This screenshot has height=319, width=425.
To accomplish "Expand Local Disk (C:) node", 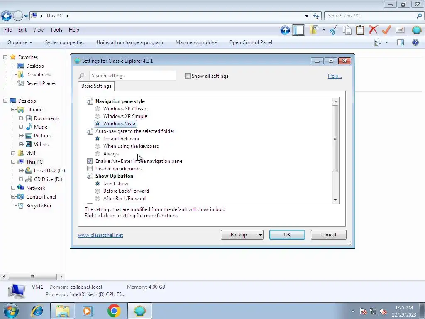I will [x=21, y=171].
